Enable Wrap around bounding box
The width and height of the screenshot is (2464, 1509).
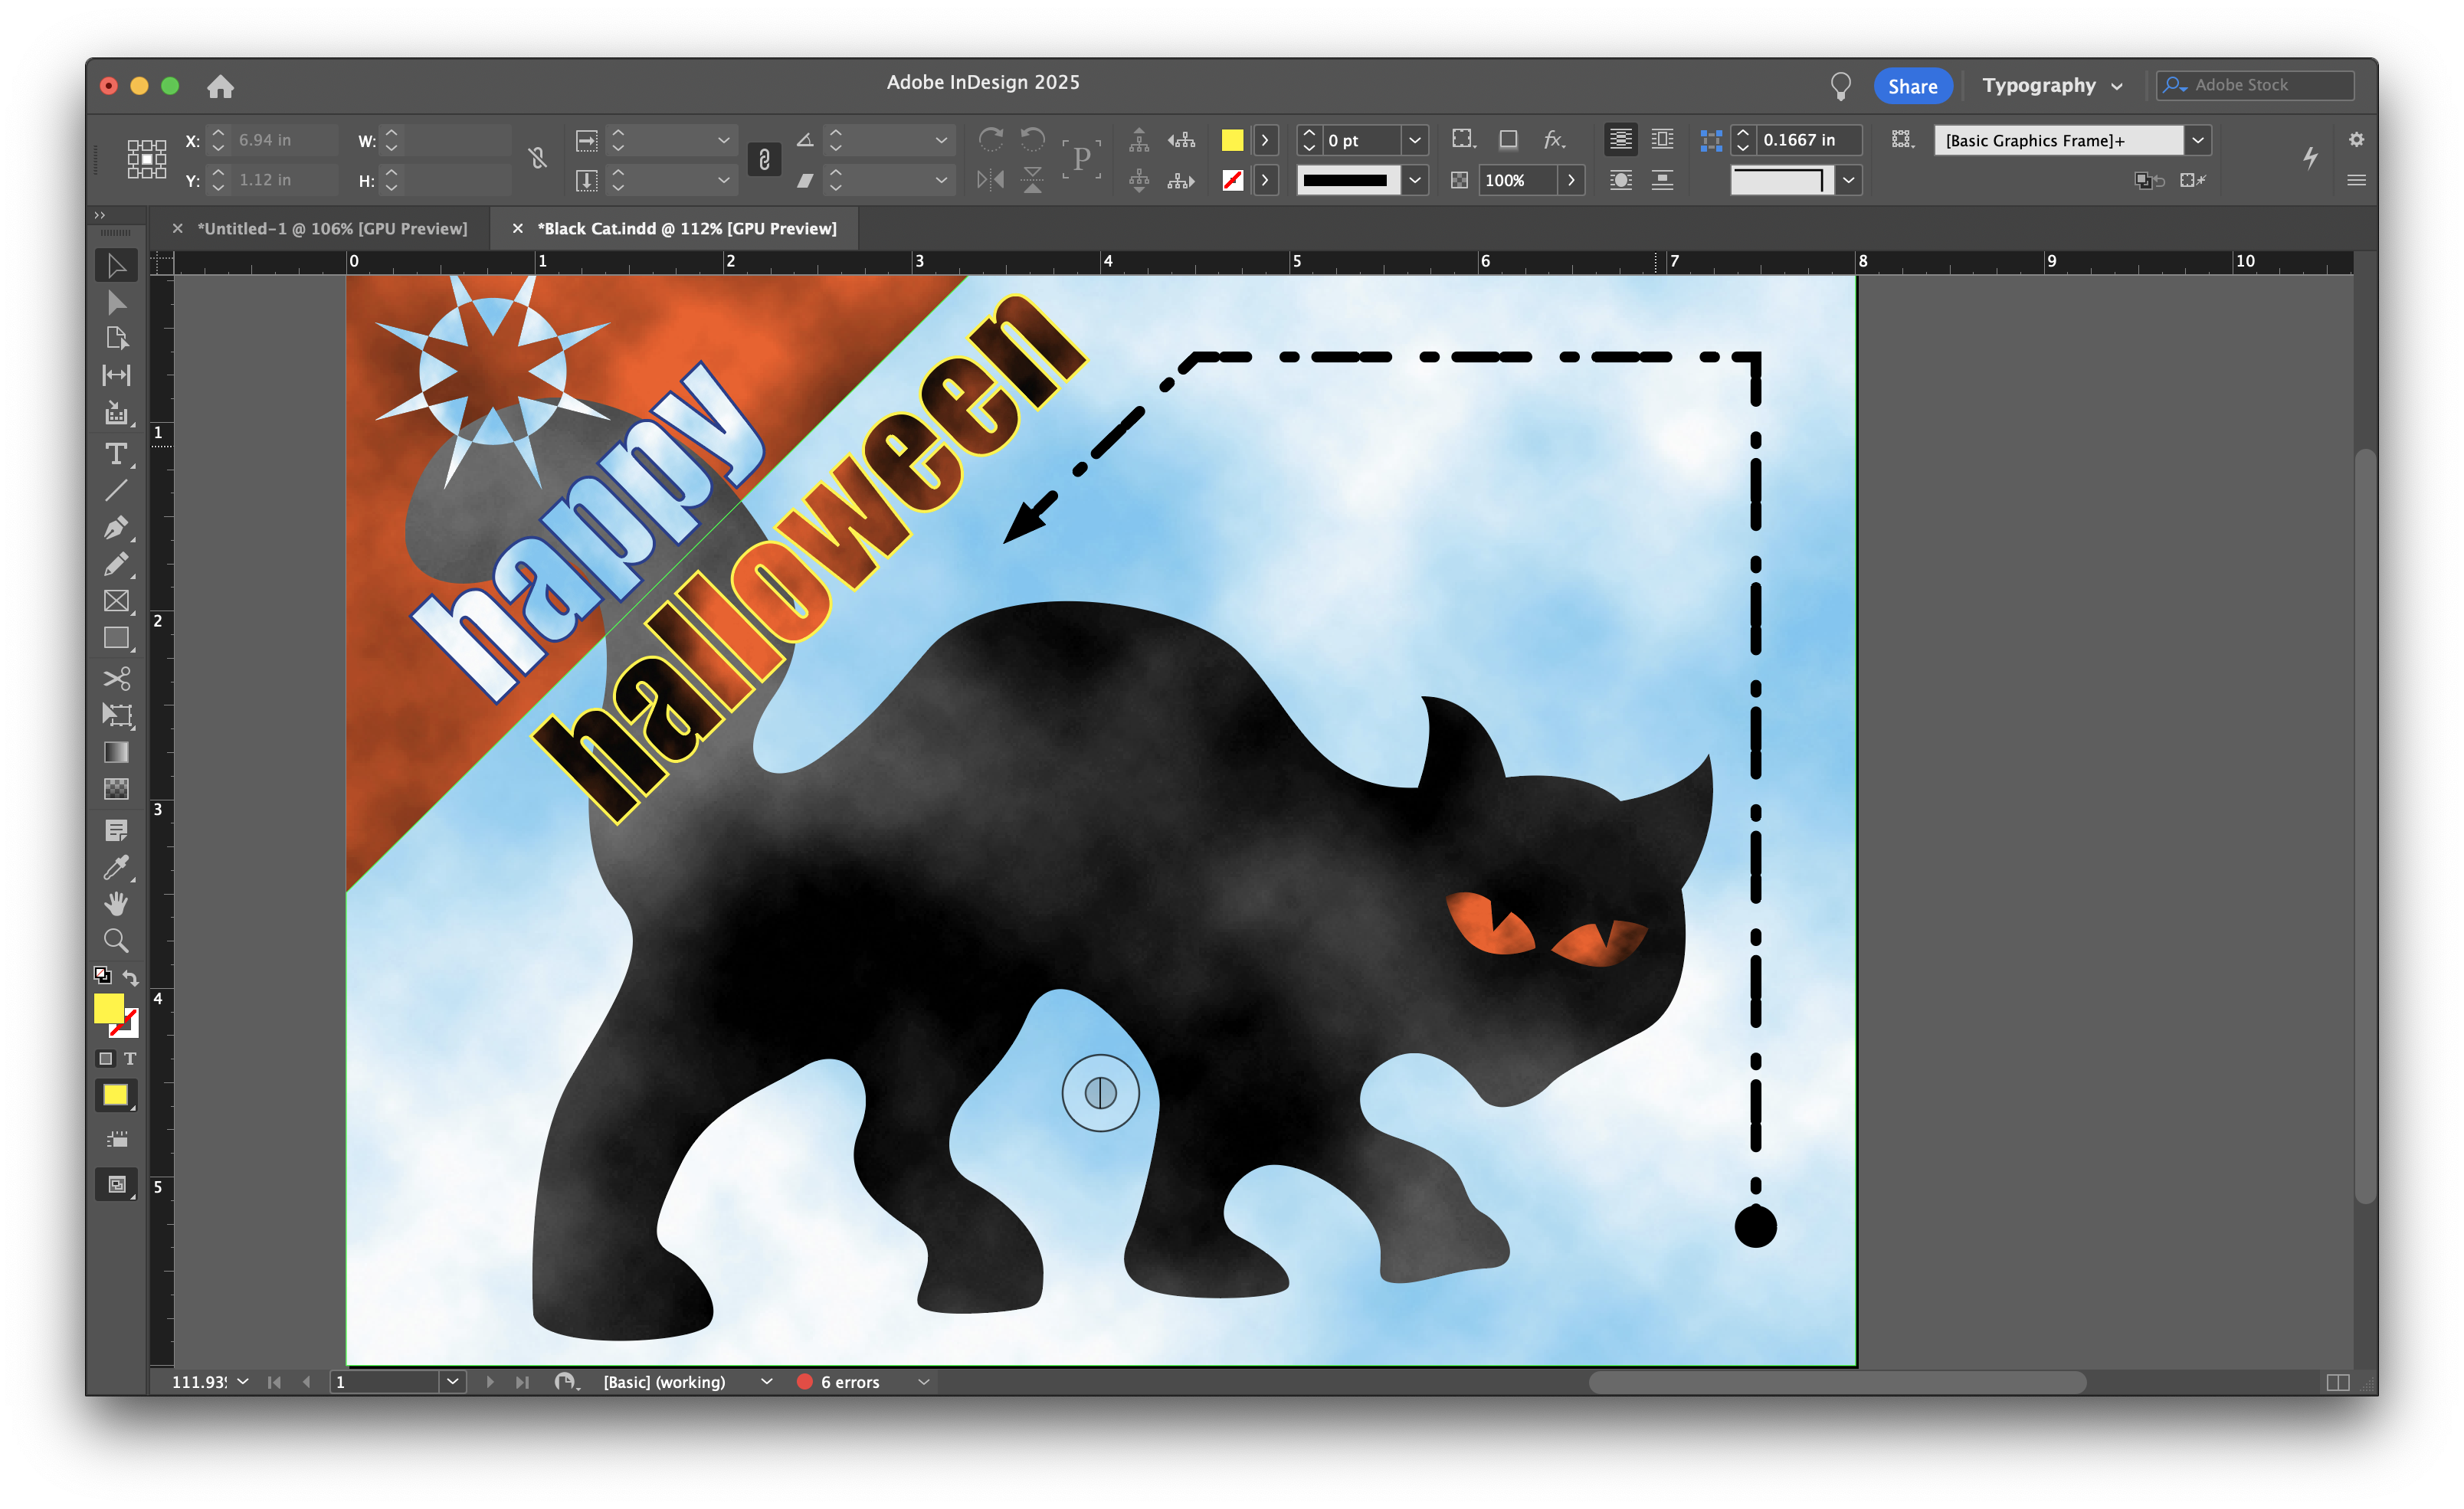1662,140
